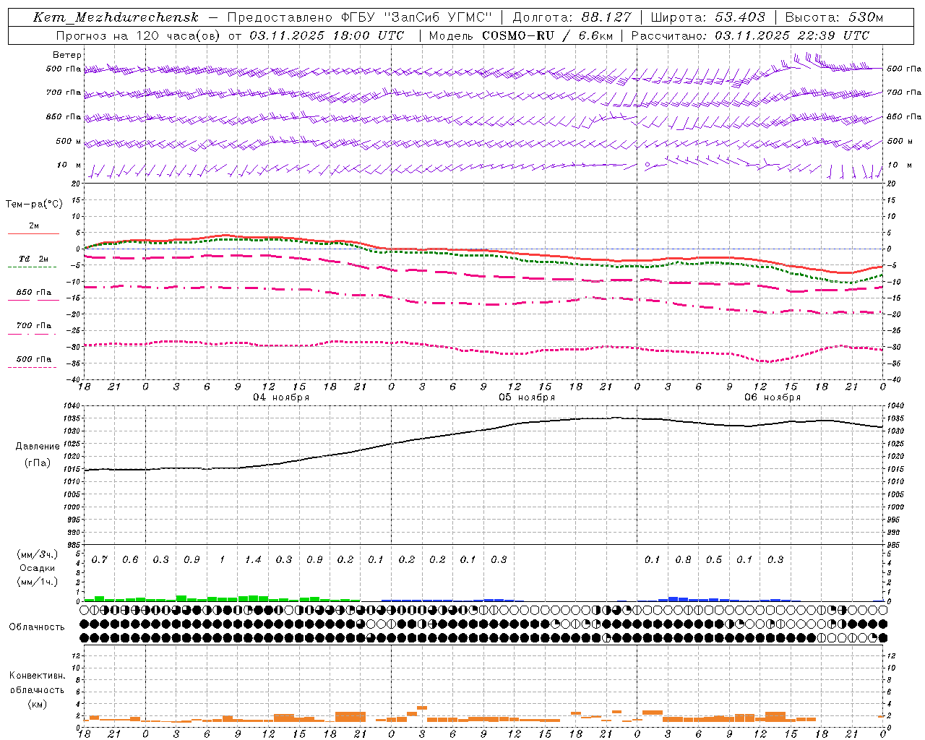The image size is (925, 740).
Task: Click the 0.8 three-hour precipitation value
Action: pos(683,559)
